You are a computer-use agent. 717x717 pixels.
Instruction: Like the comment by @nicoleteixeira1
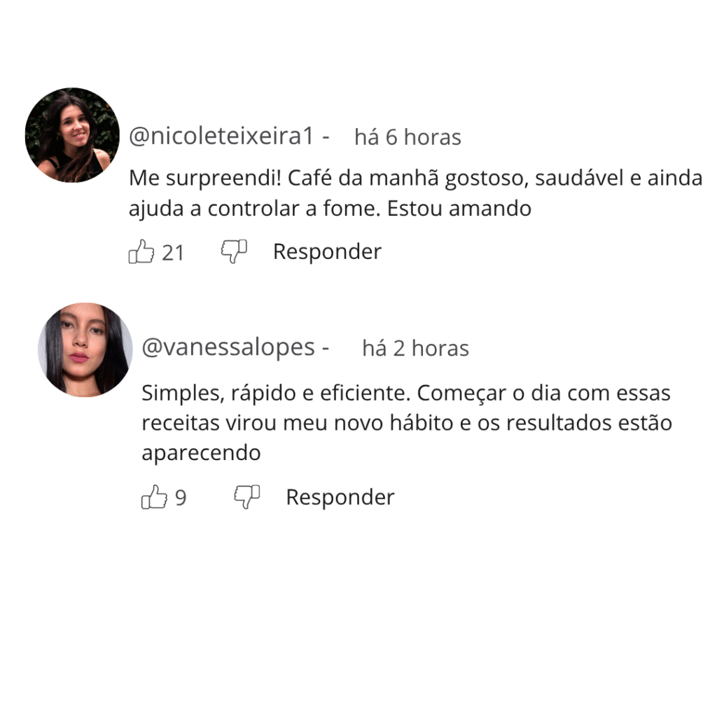(141, 251)
